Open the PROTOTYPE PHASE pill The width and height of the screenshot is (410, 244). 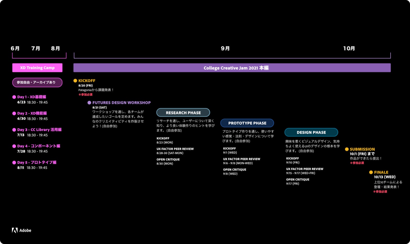(x=247, y=123)
